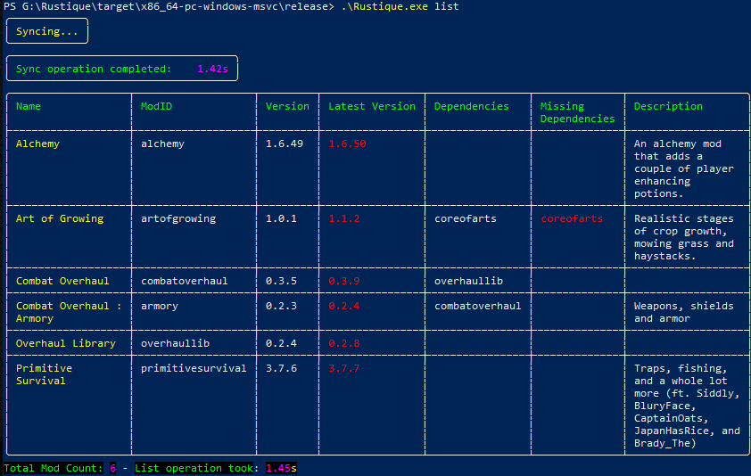Click the 'Primitive Survival' mod name
Screen dimensions: 751x476
tap(44, 374)
